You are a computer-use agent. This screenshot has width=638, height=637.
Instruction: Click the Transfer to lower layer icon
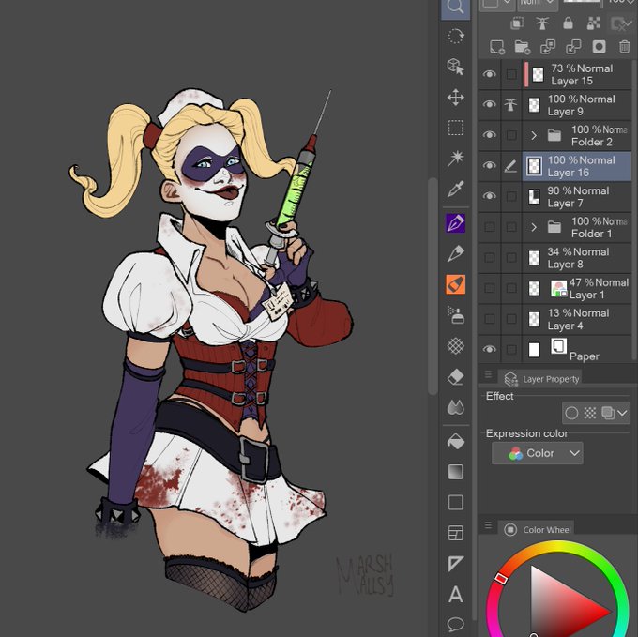(x=548, y=47)
